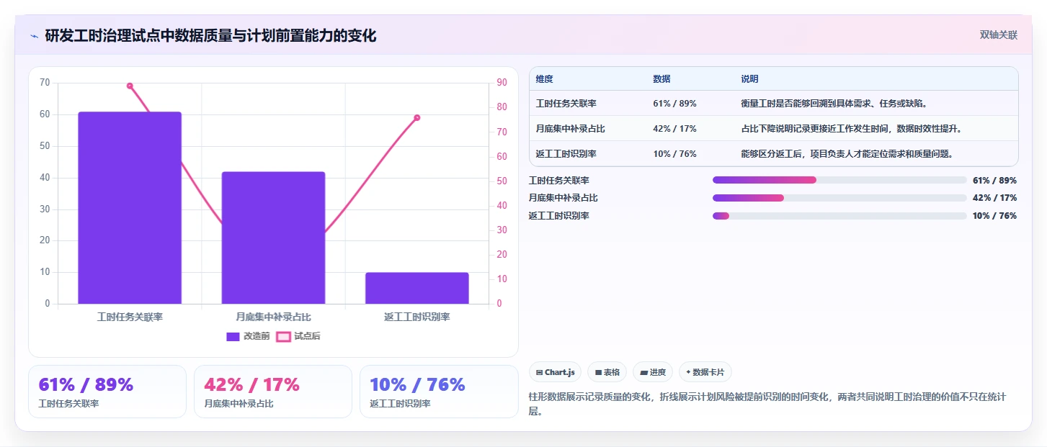This screenshot has width=1047, height=447.
Task: Toggle the 试点后 legend swatch
Action: click(284, 336)
